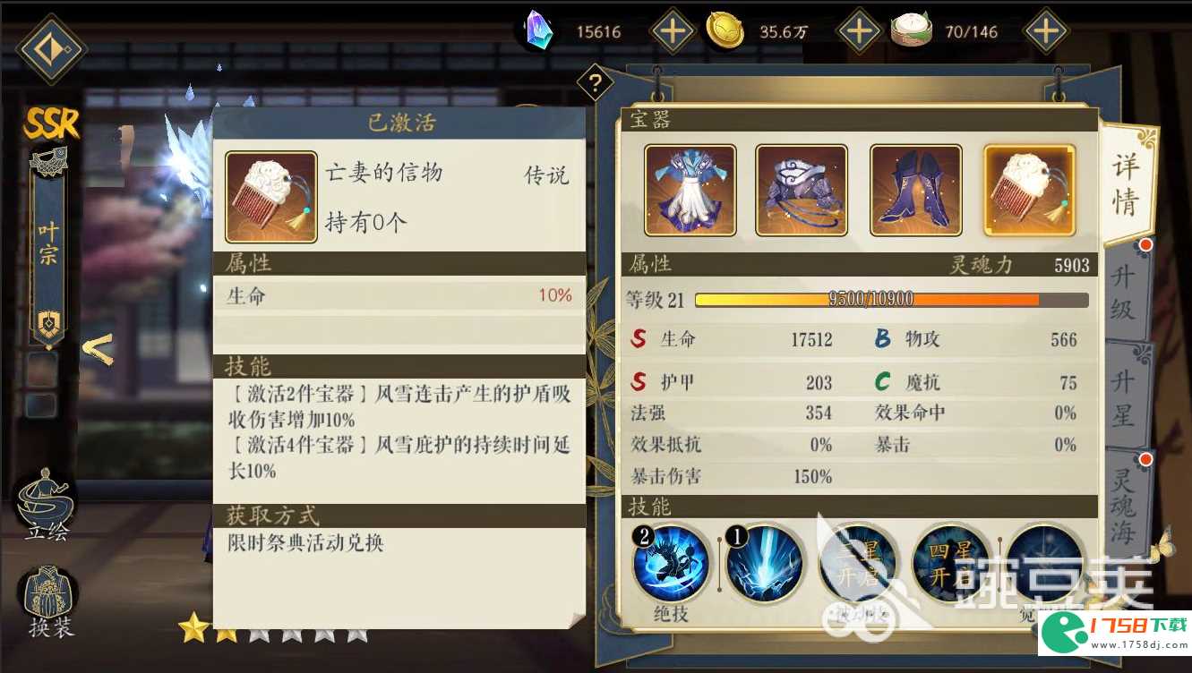The height and width of the screenshot is (673, 1192).
Task: Click the level 21 experience progress bar
Action: [x=891, y=300]
